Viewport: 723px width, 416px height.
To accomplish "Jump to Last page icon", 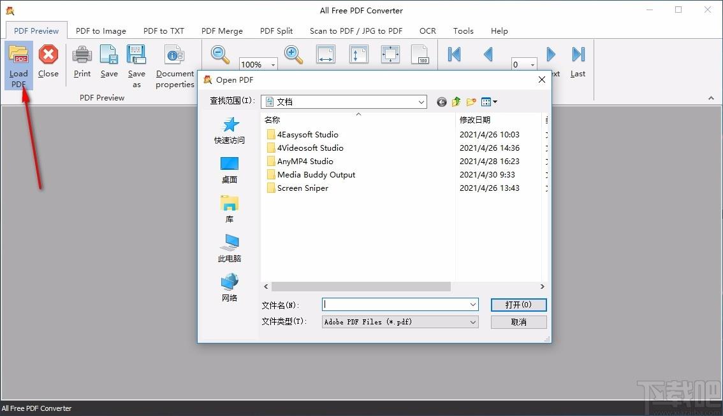I will click(578, 54).
